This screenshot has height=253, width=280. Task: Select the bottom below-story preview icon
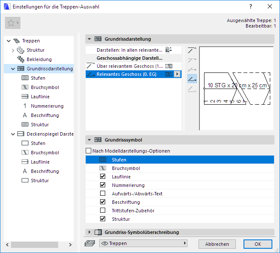click(192, 89)
